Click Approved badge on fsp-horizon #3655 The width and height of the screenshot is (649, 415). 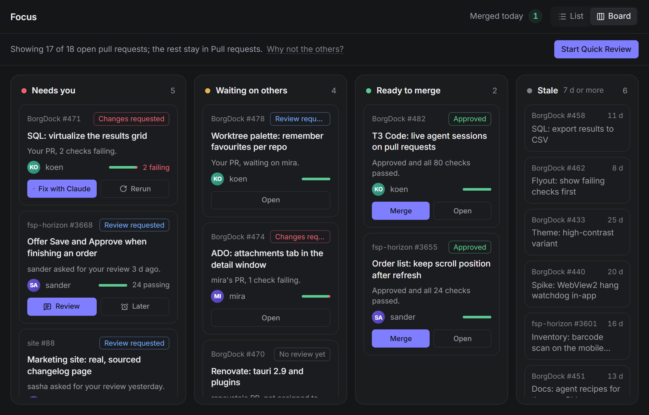470,247
